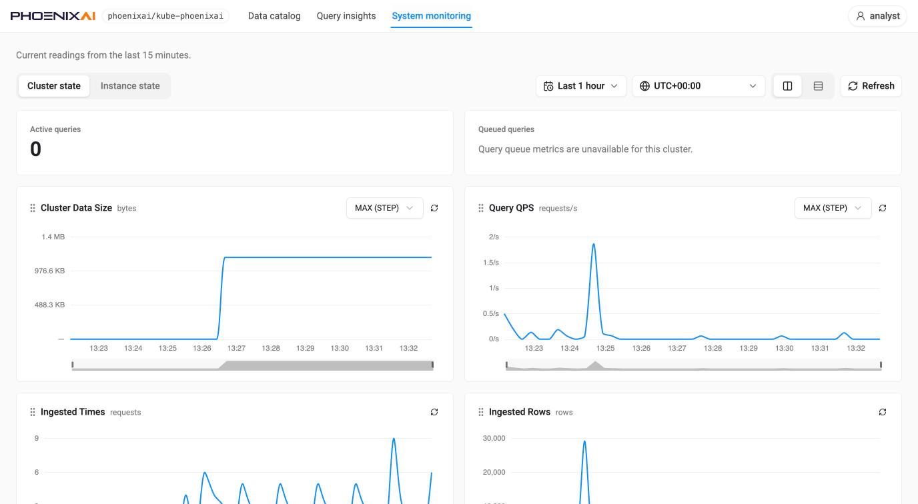Image resolution: width=918 pixels, height=504 pixels.
Task: Click the Ingested Times title
Action: click(x=73, y=412)
